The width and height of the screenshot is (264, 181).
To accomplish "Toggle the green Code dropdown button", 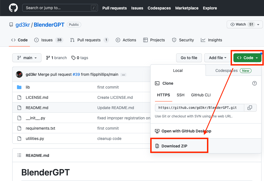I will pyautogui.click(x=247, y=58).
